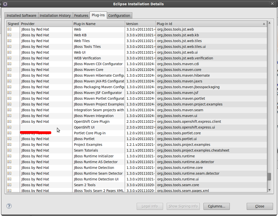Select org.jboss.tools.runtime.core id cell
Screen dimensions: 278x216
pyautogui.click(x=180, y=168)
